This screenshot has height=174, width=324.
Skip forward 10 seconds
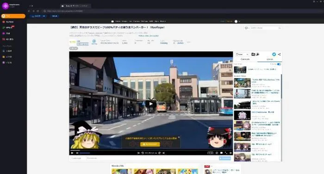(160, 153)
